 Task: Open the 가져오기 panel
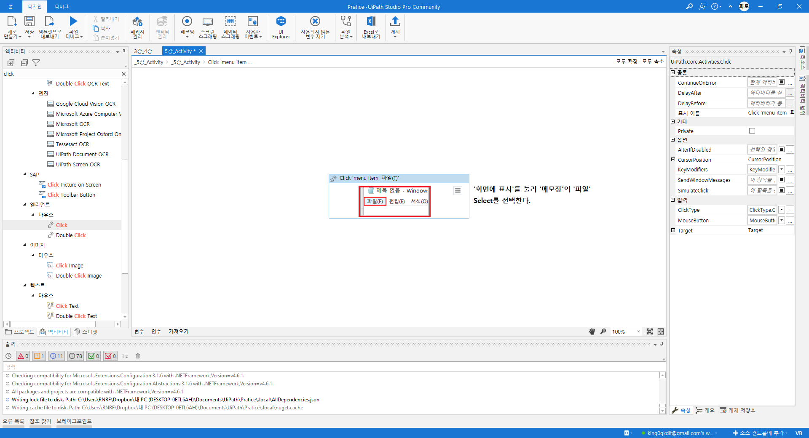coord(179,331)
